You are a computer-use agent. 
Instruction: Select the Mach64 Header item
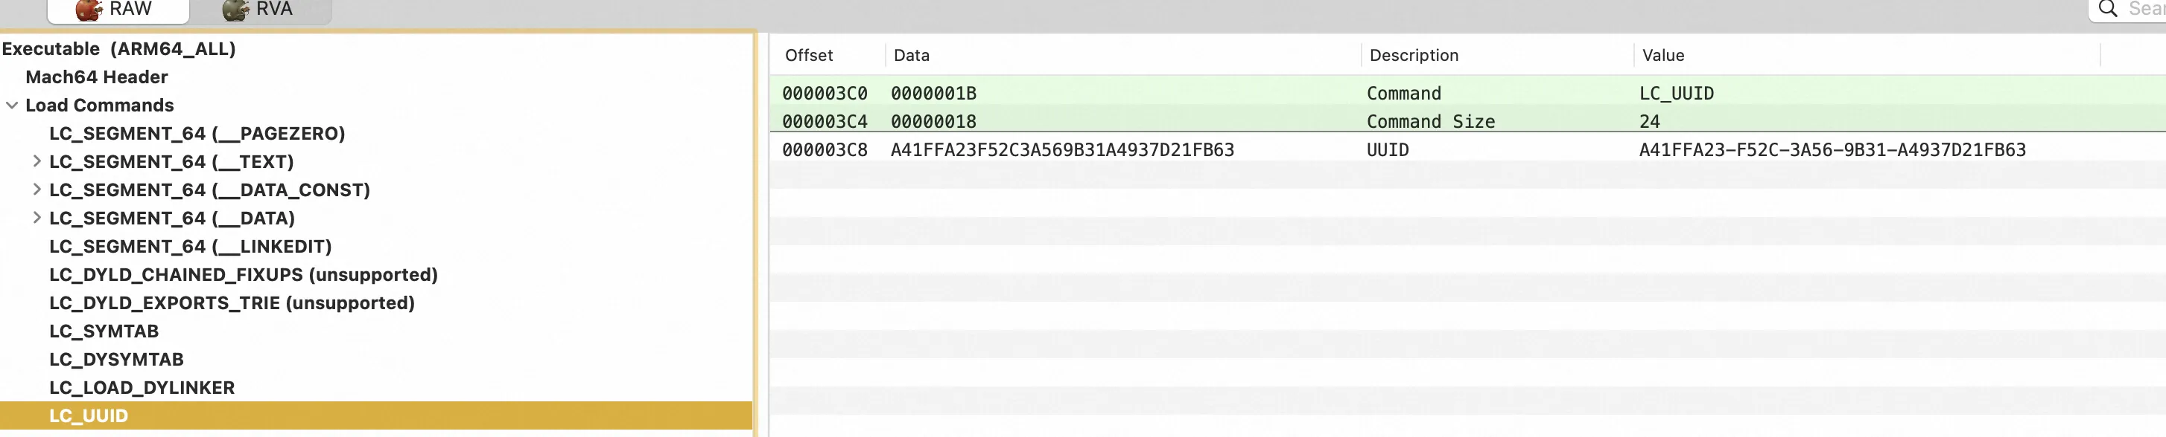pos(97,77)
